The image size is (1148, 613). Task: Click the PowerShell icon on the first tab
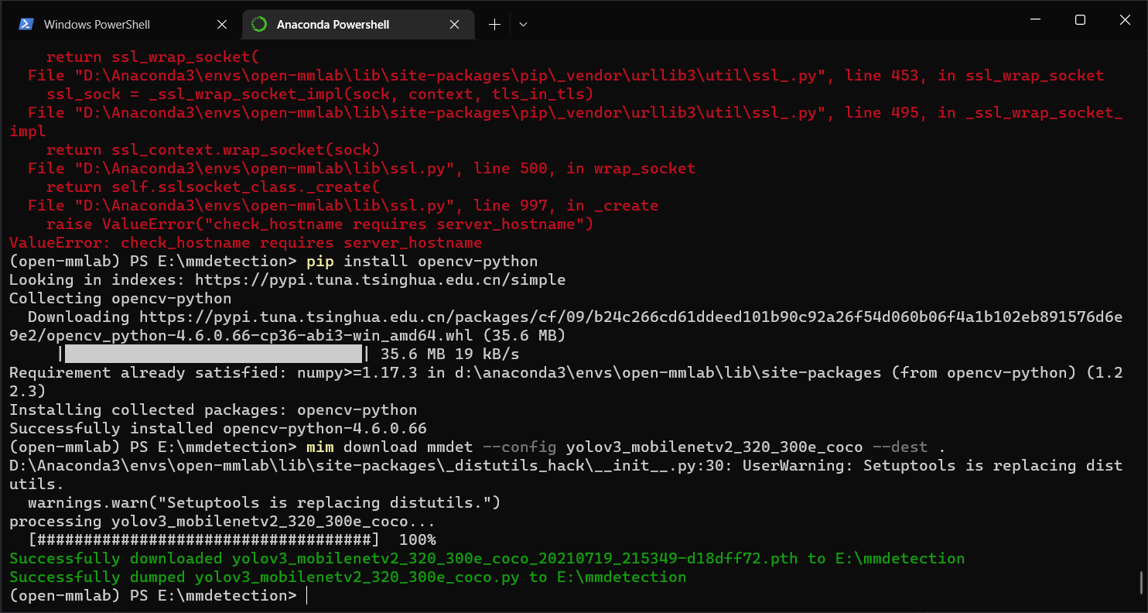26,23
